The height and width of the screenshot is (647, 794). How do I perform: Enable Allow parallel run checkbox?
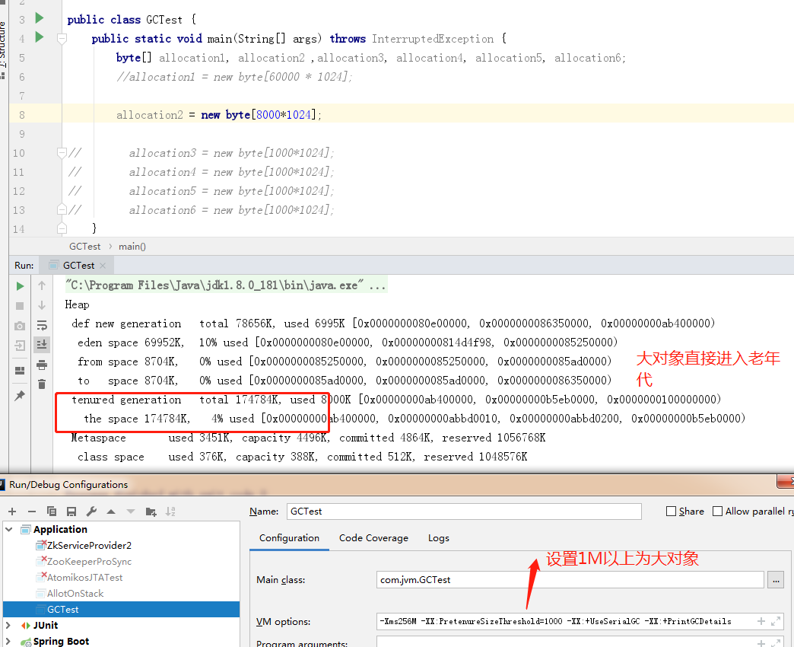coord(717,512)
